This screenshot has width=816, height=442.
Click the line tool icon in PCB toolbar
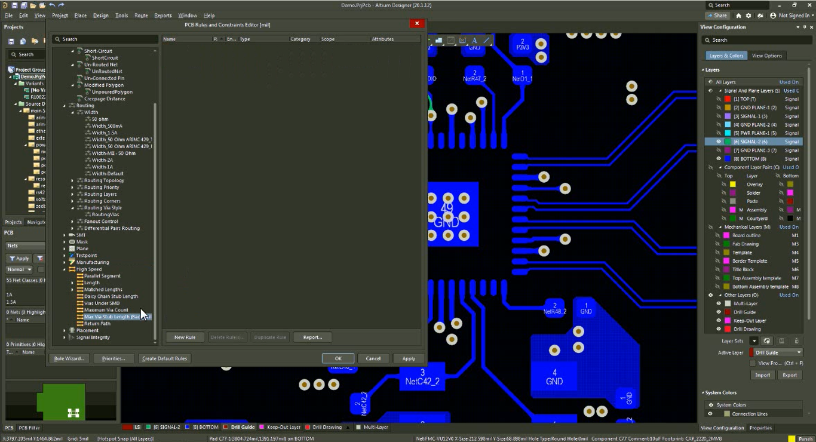[486, 41]
